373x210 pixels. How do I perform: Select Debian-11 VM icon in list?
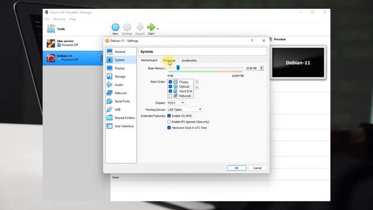coord(51,58)
